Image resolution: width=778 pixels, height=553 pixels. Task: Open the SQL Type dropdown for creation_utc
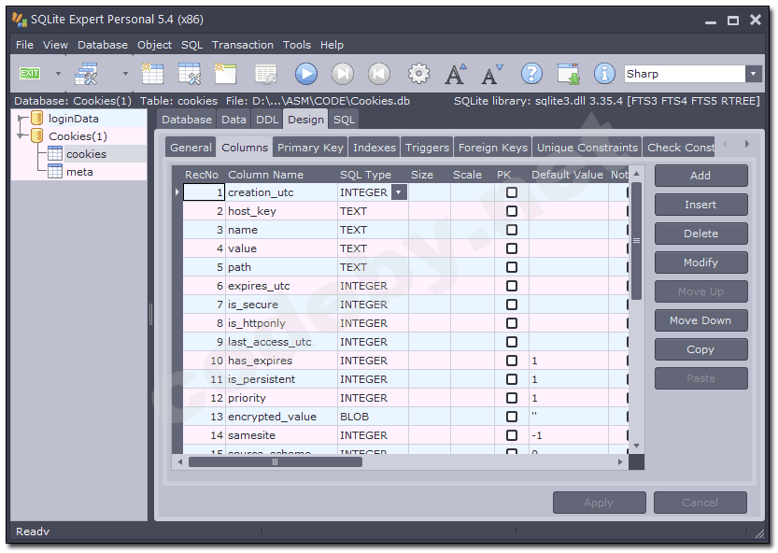400,192
